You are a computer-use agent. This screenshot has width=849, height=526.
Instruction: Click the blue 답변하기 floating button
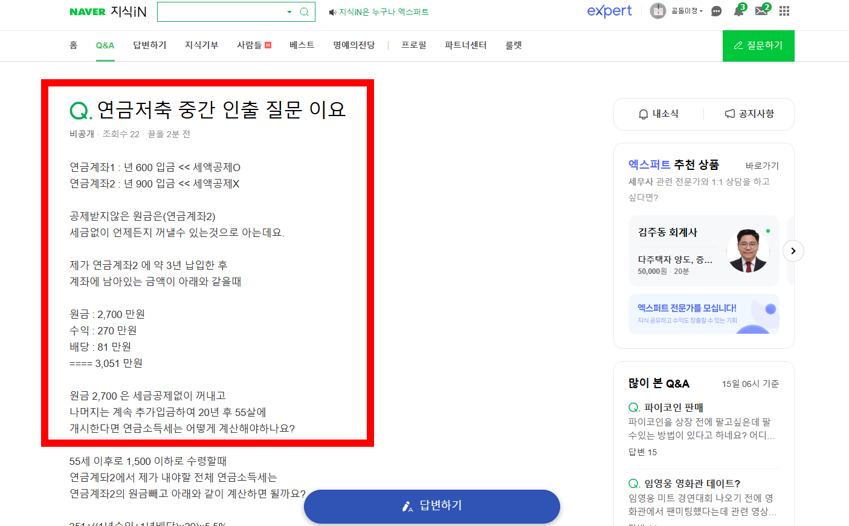pyautogui.click(x=432, y=506)
